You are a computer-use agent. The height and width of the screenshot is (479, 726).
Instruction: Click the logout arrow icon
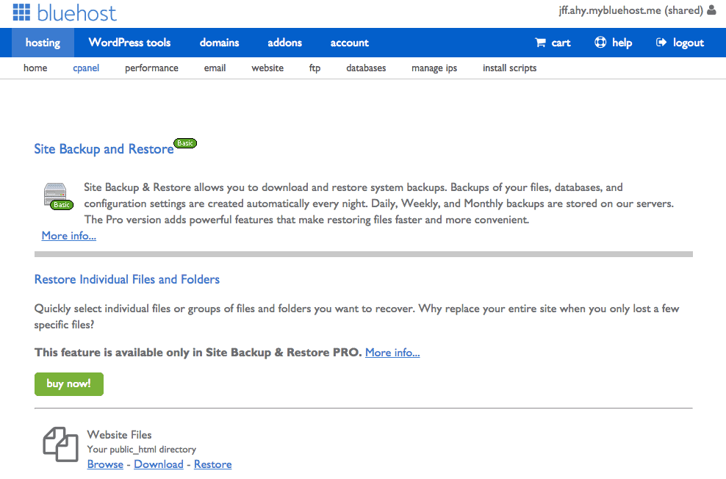click(x=661, y=43)
